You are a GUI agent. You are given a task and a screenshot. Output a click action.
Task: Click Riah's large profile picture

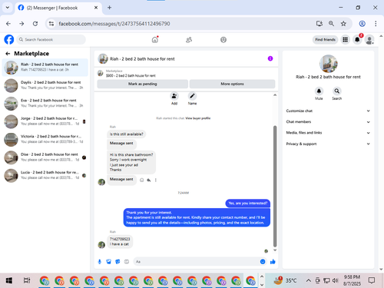click(x=329, y=64)
